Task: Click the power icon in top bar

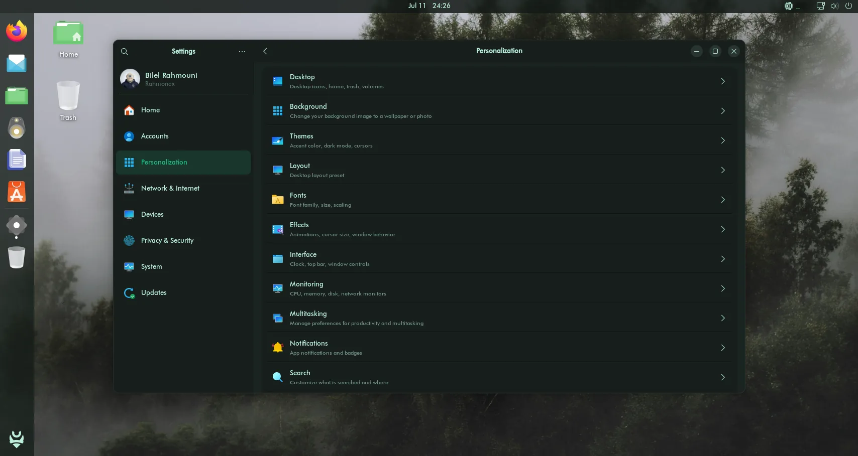Action: 848,6
